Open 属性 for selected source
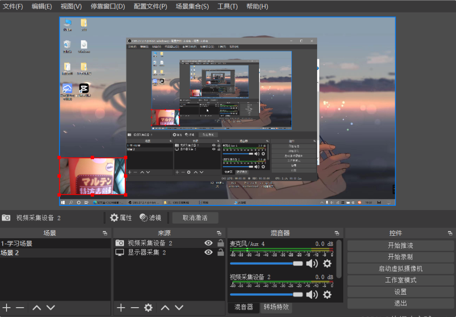456x317 pixels. [x=121, y=218]
